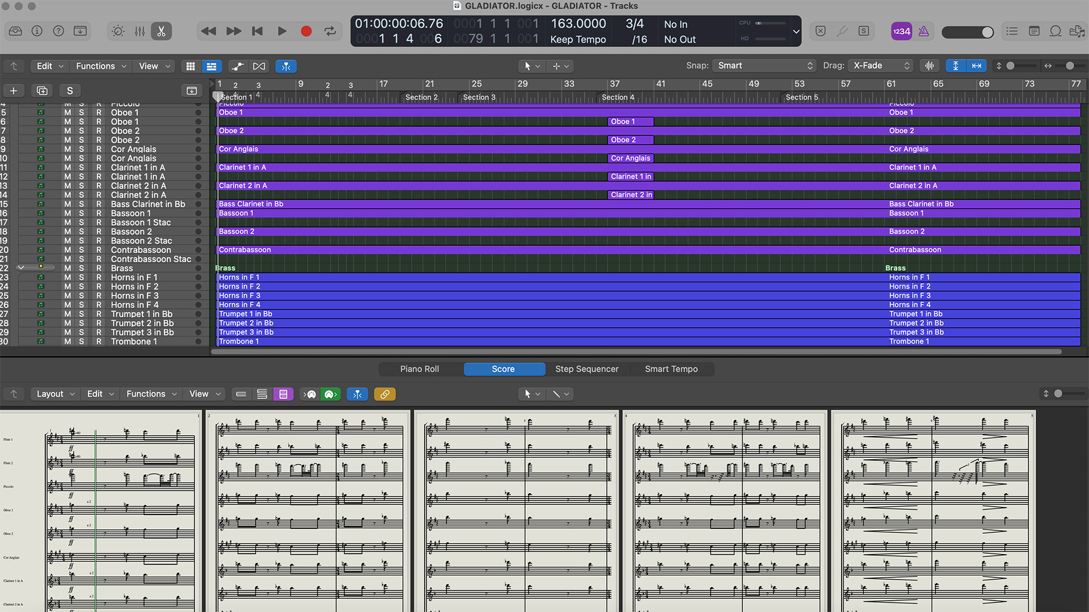
Task: Click the Duplicate Track icon
Action: [42, 91]
